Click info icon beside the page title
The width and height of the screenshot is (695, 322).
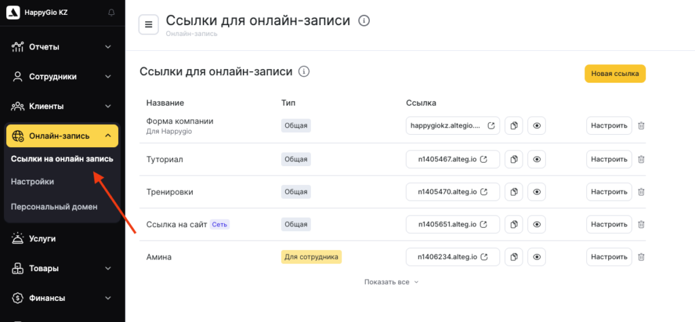click(x=364, y=21)
